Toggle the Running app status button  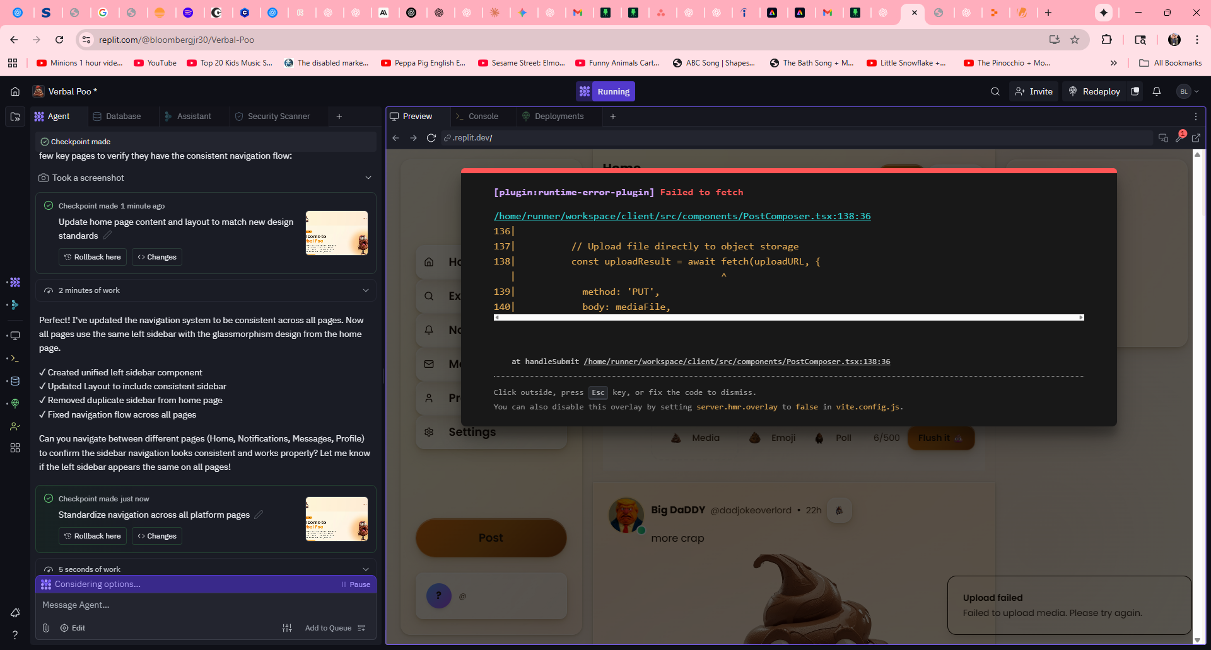(x=605, y=91)
